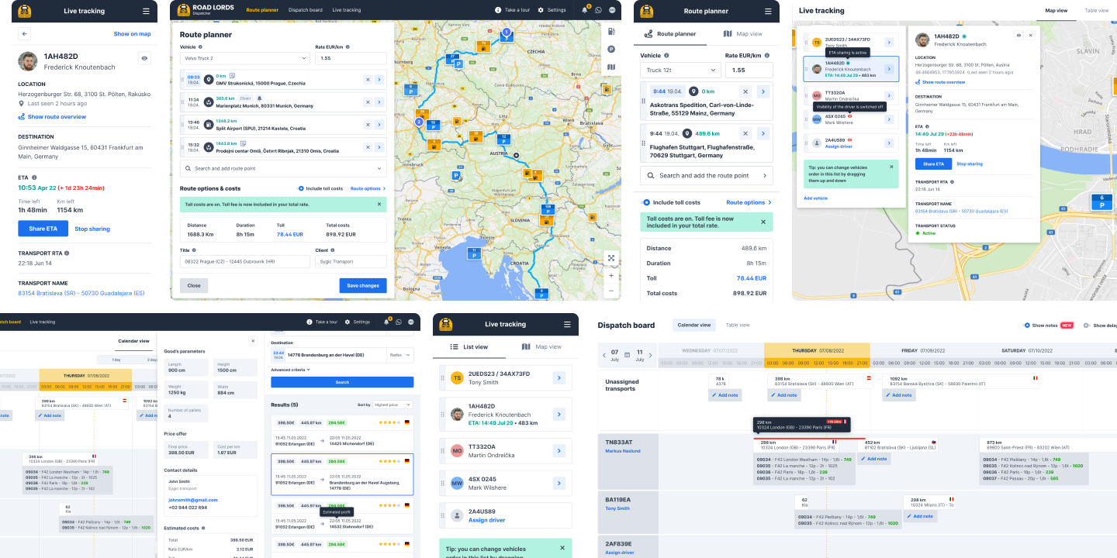Toggle fuel stations layer icon on route map
Viewport: 1117px width, 558px height.
[x=611, y=32]
